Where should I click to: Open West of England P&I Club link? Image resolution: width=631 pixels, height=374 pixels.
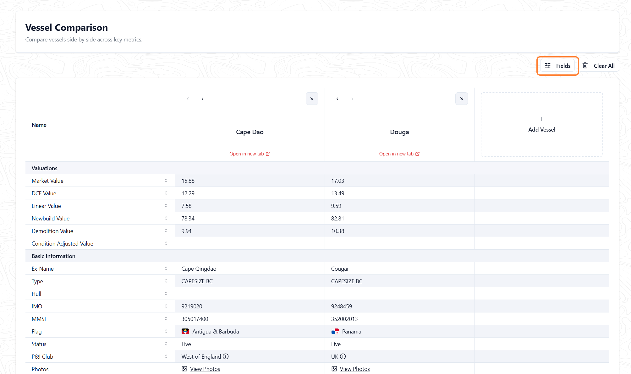click(201, 356)
